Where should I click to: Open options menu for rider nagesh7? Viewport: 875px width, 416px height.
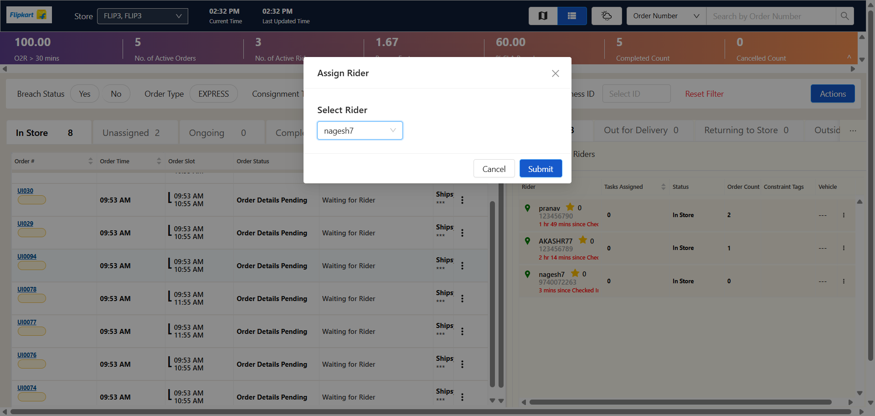tap(844, 281)
